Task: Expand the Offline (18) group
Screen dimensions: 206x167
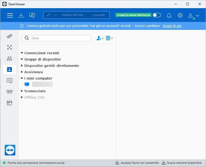Action: [22, 97]
